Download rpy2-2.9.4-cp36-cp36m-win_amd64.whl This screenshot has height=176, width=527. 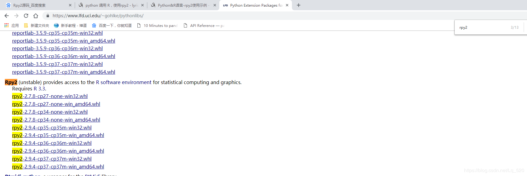(58, 151)
